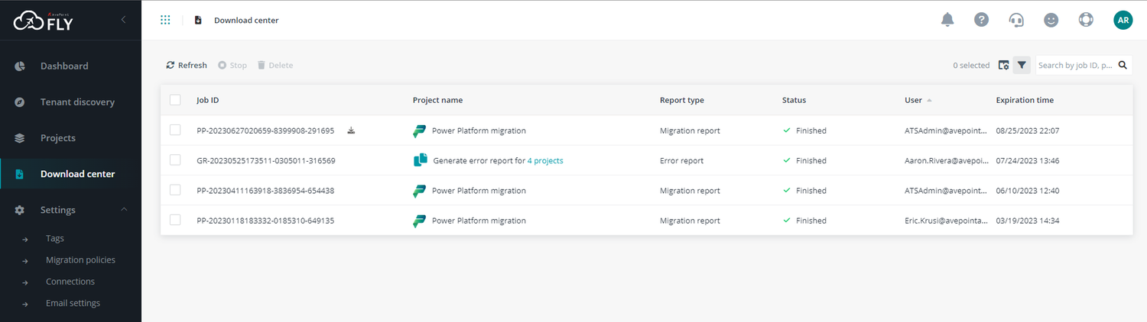Screen dimensions: 1147x322
Task: Click the help question mark icon
Action: [982, 20]
